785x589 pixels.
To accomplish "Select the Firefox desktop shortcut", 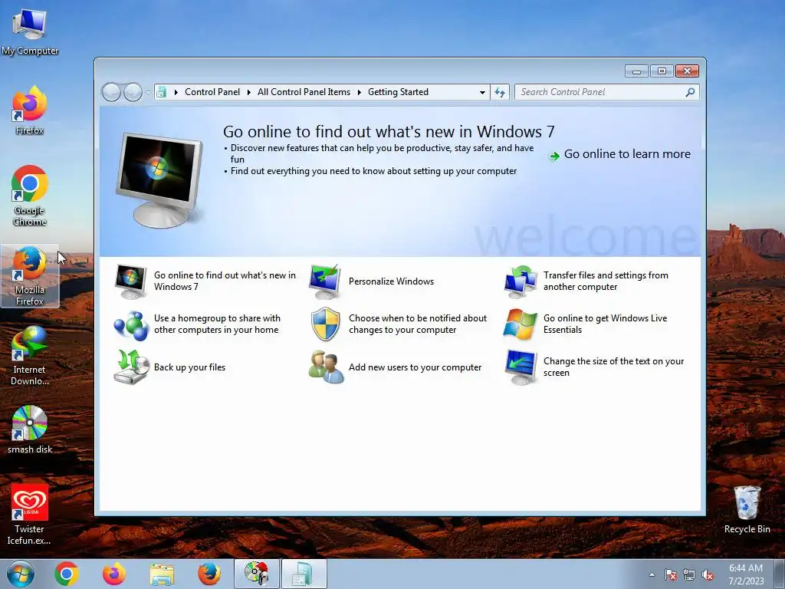I will [x=29, y=110].
